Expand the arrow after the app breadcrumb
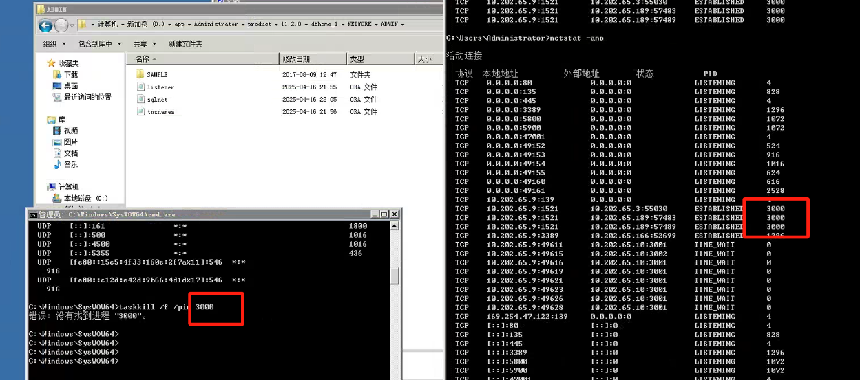This screenshot has width=860, height=380. [189, 24]
